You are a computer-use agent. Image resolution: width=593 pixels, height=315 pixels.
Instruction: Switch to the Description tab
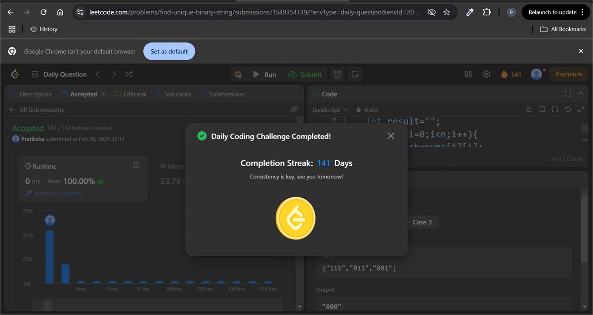[x=32, y=94]
